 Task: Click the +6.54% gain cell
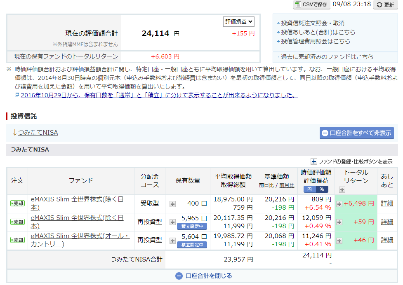coord(318,208)
